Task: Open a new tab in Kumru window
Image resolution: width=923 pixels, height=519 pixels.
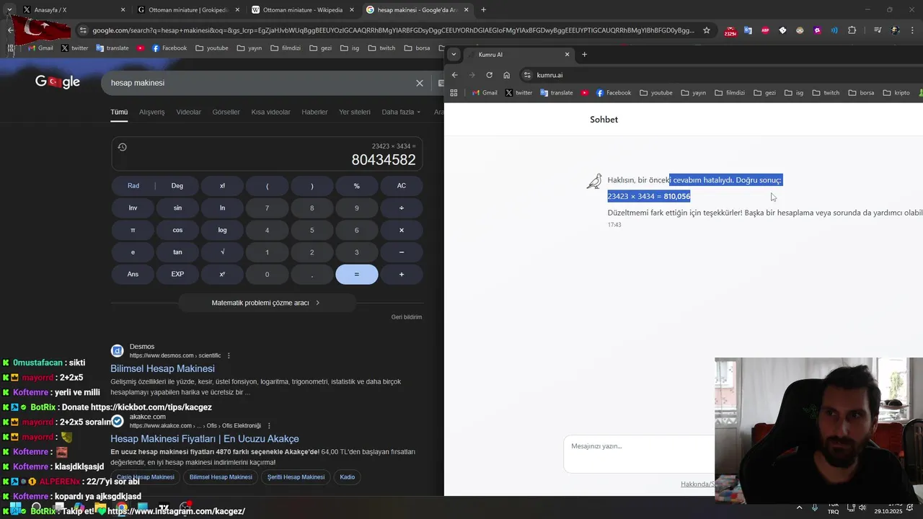Action: tap(584, 55)
